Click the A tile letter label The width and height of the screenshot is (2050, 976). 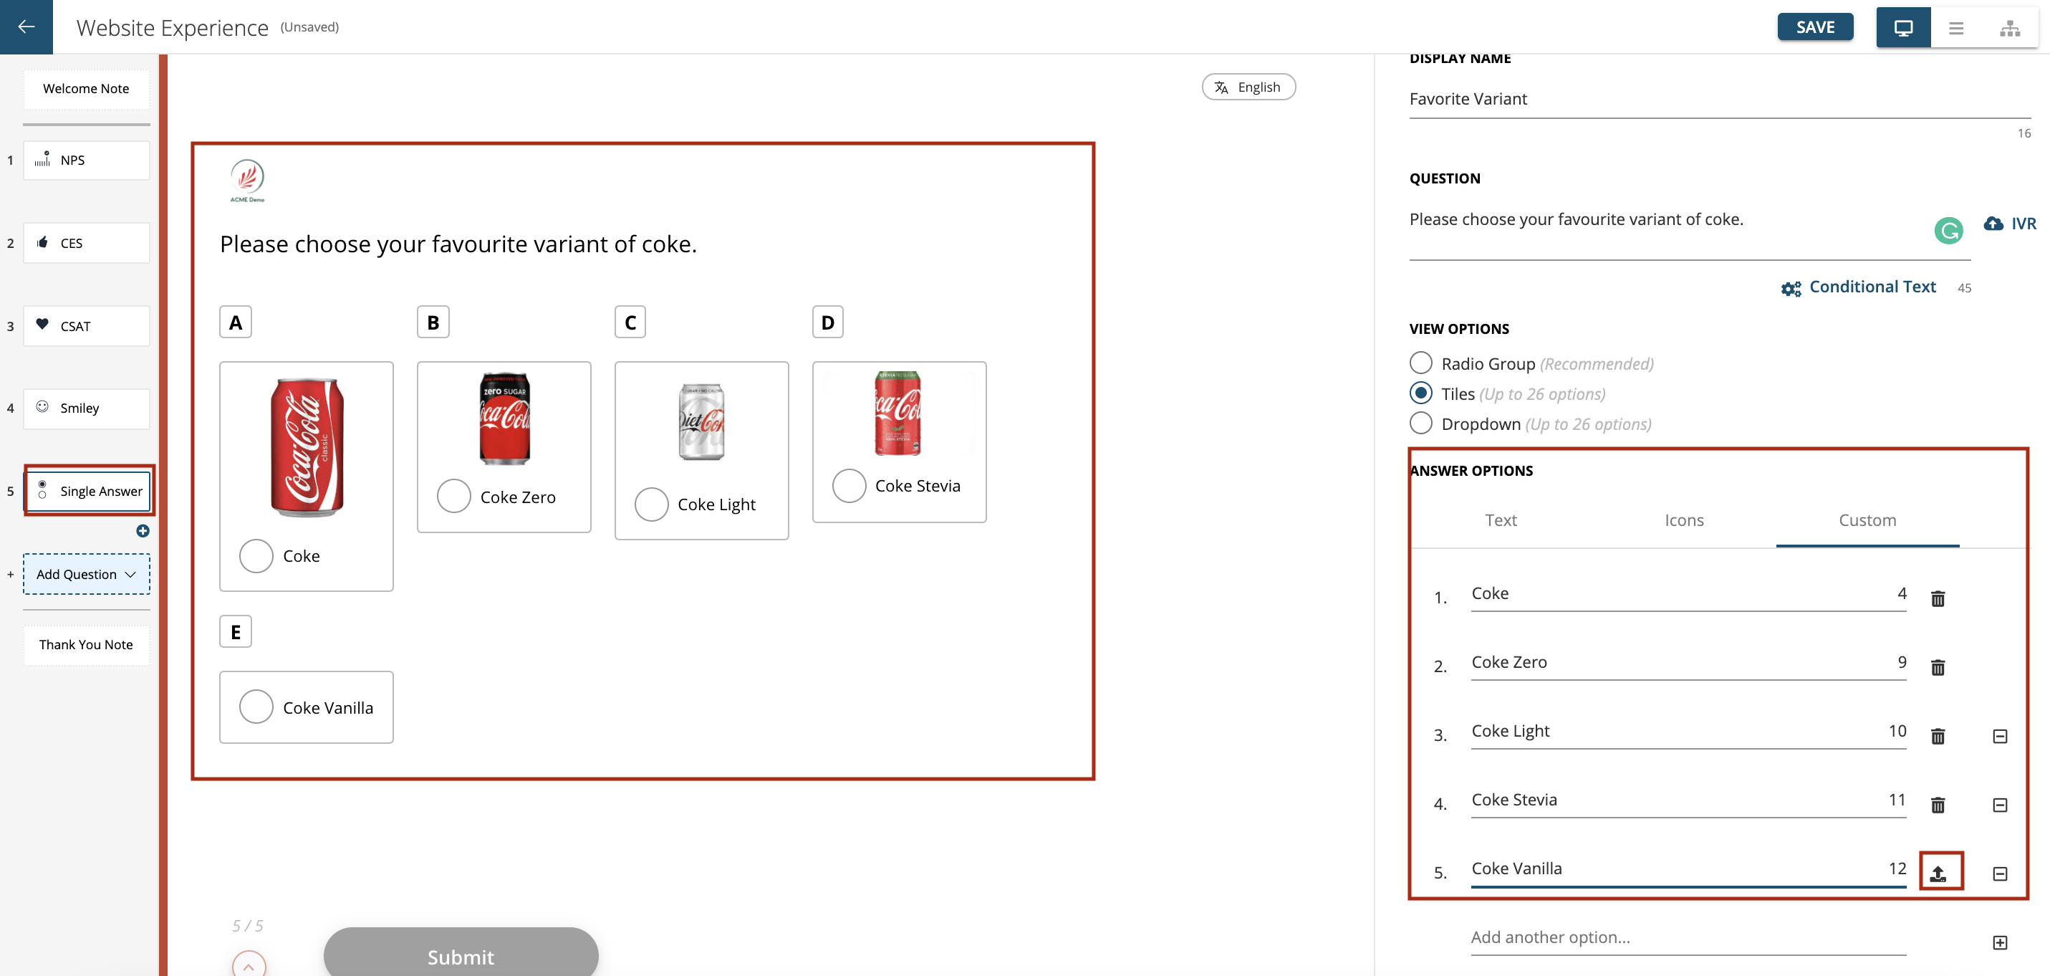pyautogui.click(x=236, y=322)
